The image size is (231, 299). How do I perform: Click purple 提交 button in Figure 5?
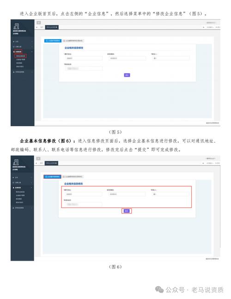click(x=127, y=75)
